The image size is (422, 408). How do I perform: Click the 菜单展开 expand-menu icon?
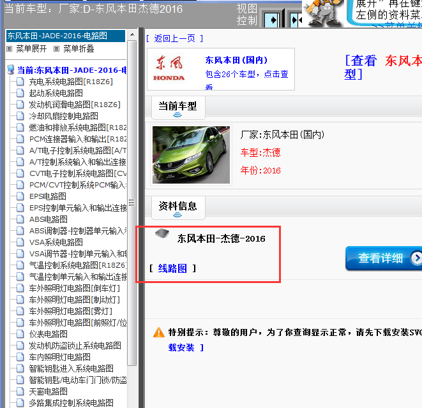(x=10, y=49)
